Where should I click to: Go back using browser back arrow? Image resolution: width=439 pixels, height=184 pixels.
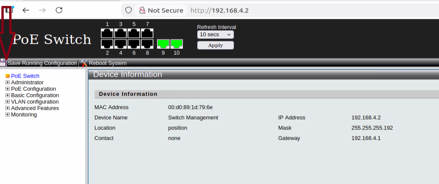coord(26,10)
